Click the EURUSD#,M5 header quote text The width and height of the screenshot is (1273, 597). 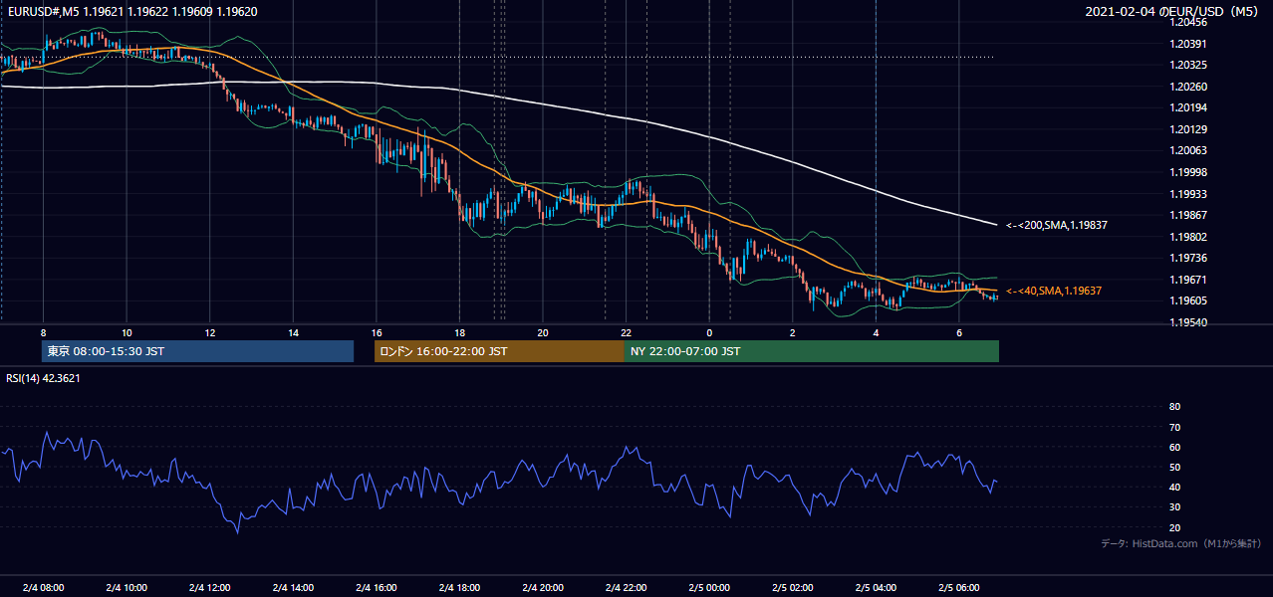[131, 12]
